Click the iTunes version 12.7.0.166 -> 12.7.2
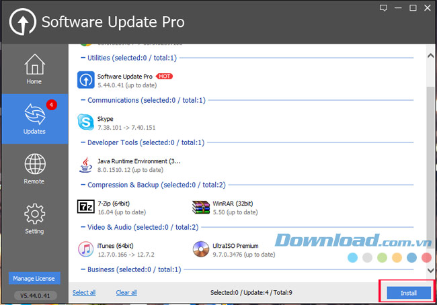Viewport: 437px width, 305px height. pyautogui.click(x=126, y=255)
